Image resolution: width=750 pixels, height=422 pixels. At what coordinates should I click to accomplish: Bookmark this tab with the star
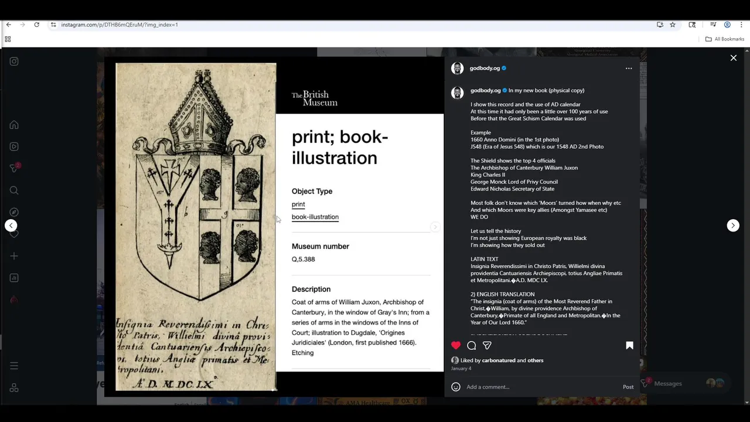(673, 25)
